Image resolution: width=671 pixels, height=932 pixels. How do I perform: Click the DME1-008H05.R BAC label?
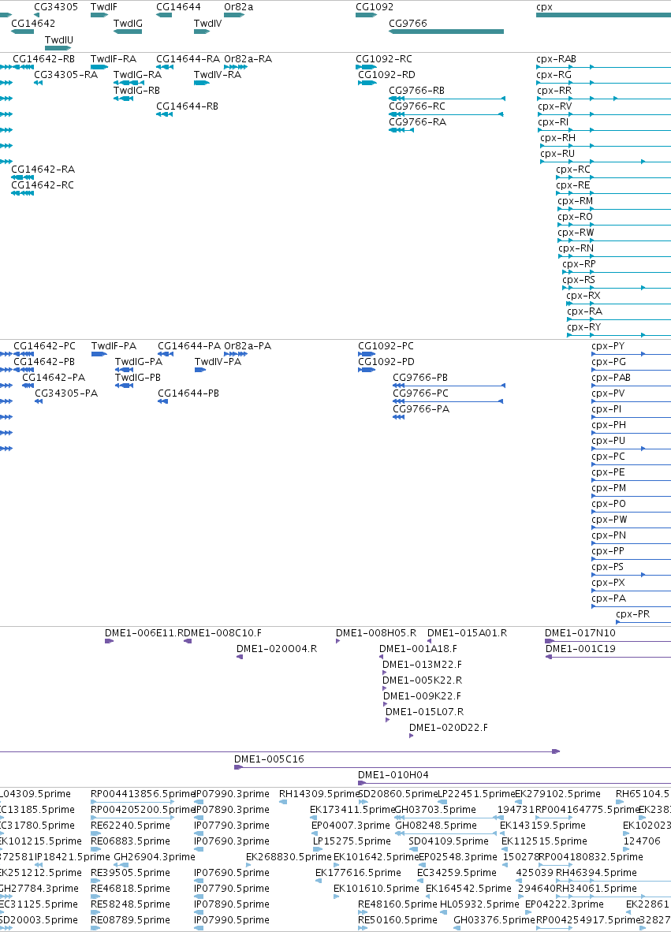(x=376, y=633)
